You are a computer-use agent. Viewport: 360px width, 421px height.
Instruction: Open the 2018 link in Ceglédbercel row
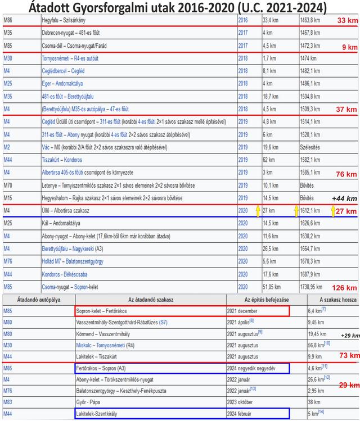click(x=243, y=71)
